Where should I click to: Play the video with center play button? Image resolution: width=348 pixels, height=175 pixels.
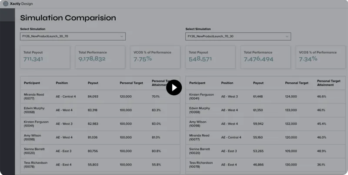pyautogui.click(x=174, y=87)
